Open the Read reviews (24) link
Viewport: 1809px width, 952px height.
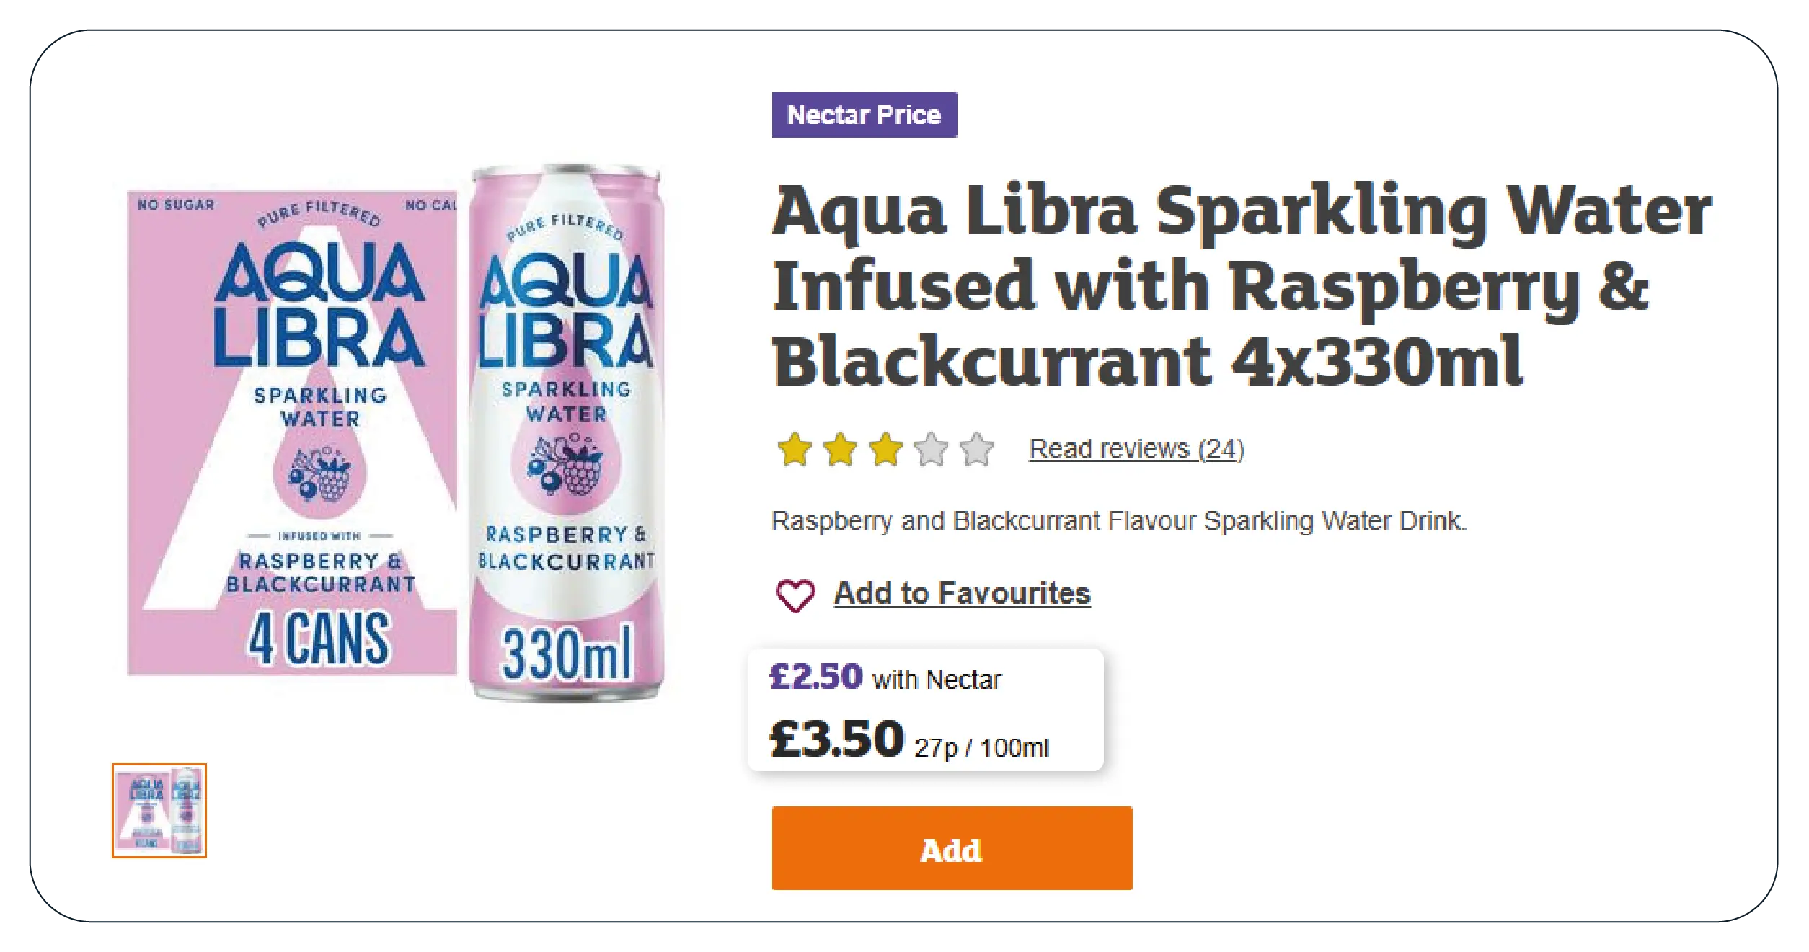point(1136,449)
